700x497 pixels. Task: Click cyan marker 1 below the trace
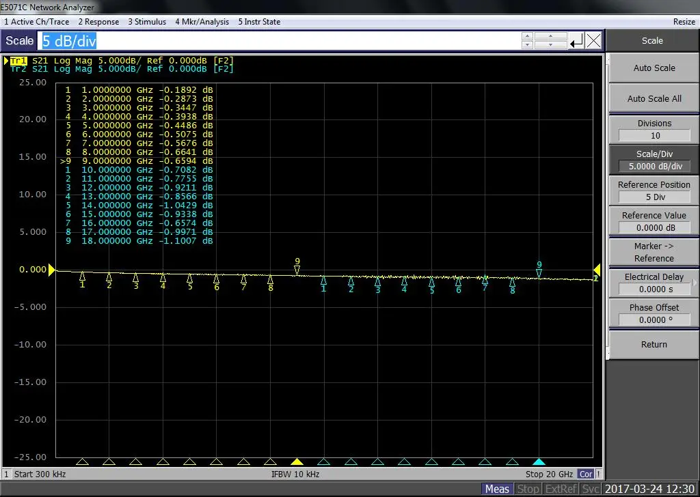(x=323, y=285)
